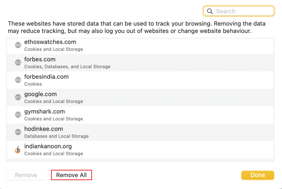Select the forbesindia.com entry

(138, 80)
